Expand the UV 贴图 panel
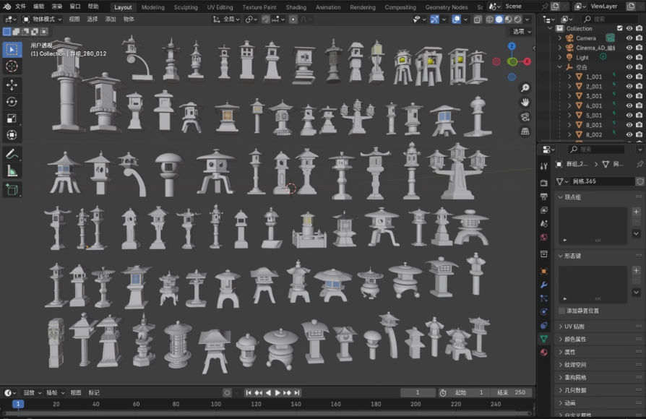The width and height of the screenshot is (646, 419). pyautogui.click(x=575, y=327)
